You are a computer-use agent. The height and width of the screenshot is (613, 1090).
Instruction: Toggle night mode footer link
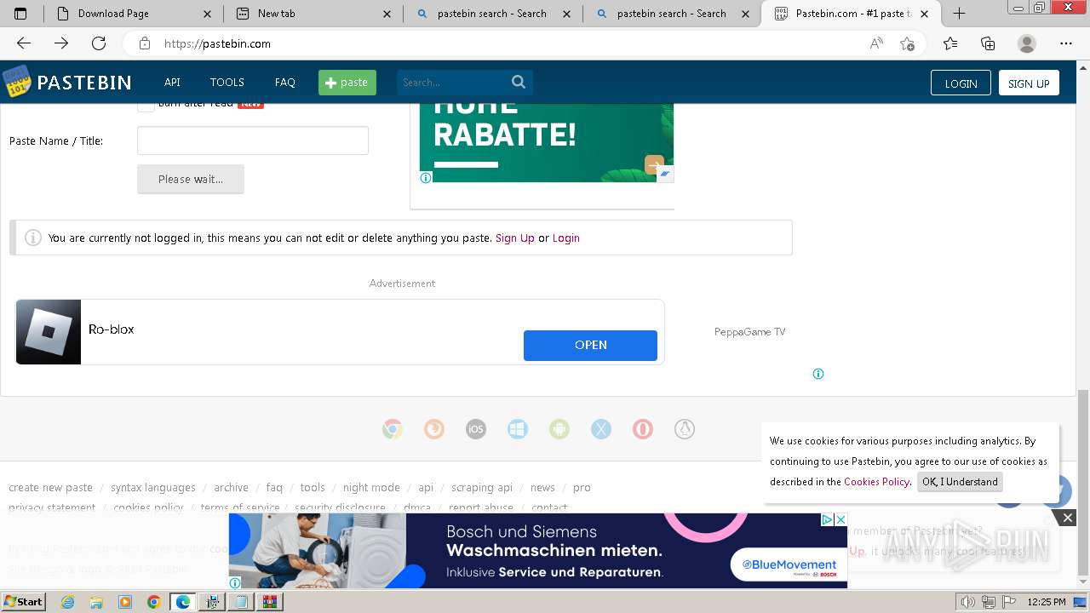[x=371, y=488]
